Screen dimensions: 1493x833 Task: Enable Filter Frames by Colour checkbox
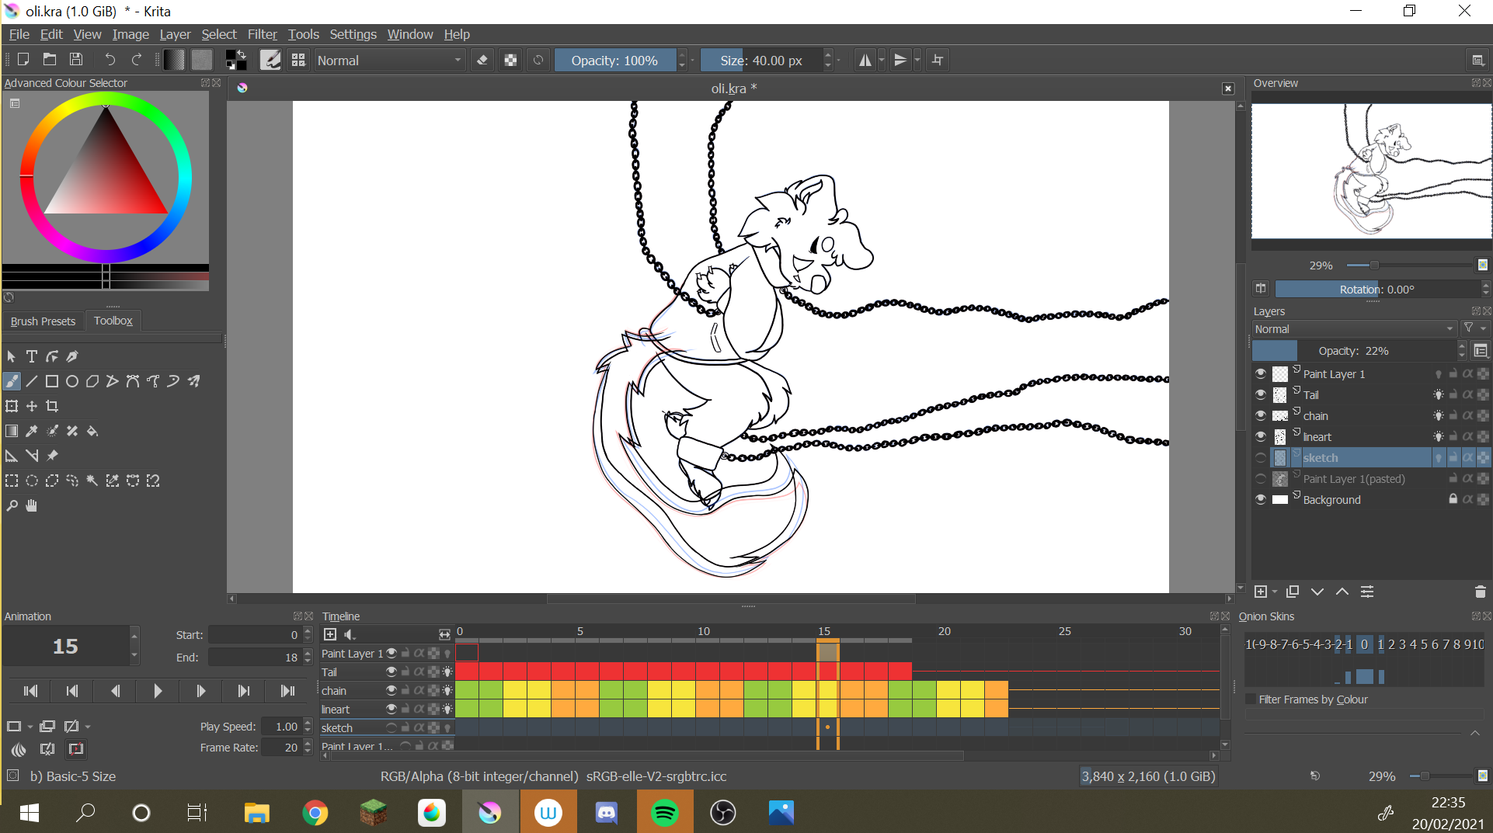pyautogui.click(x=1251, y=699)
